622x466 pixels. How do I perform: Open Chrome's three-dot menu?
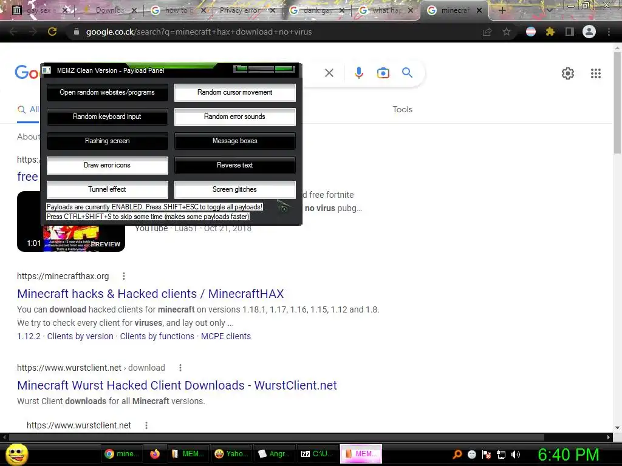pos(609,32)
